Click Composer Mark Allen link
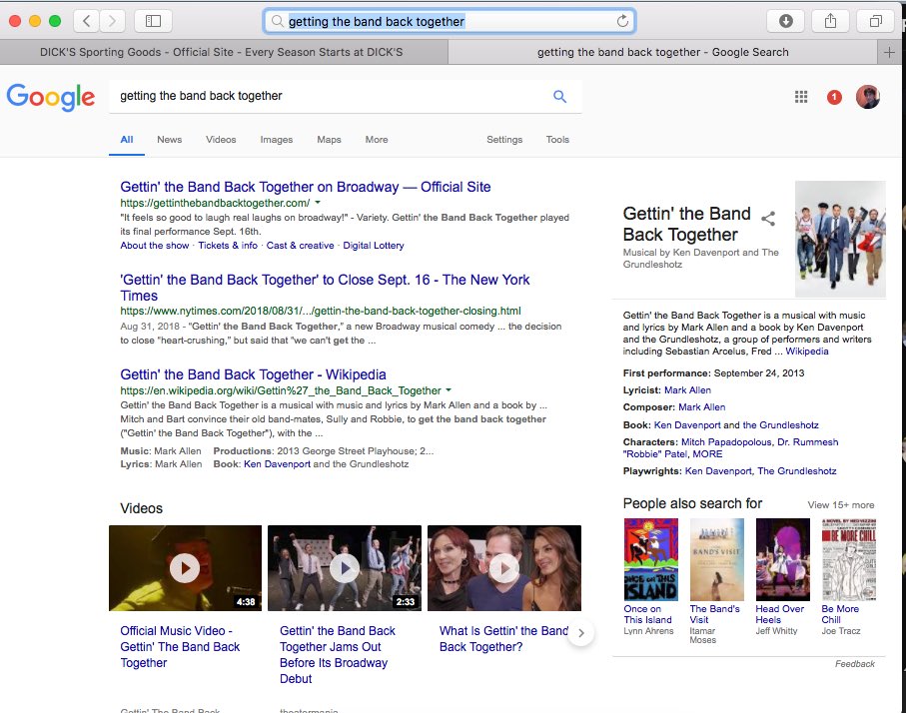This screenshot has height=713, width=906. coord(701,407)
